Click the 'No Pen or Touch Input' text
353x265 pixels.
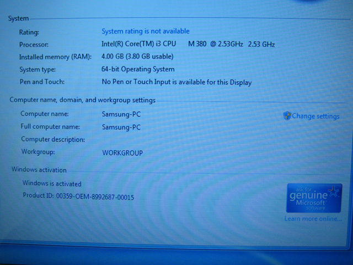136,82
